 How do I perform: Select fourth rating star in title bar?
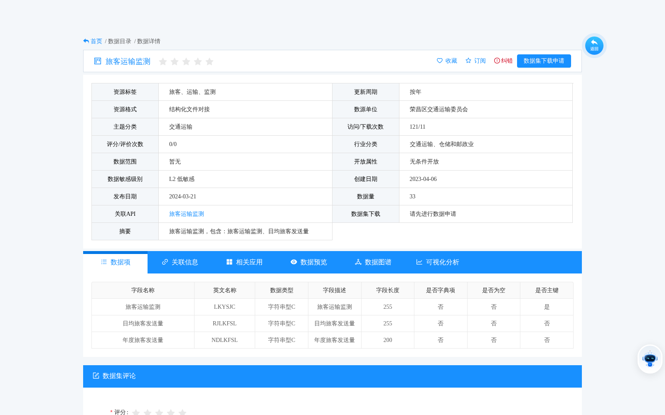[x=198, y=61]
